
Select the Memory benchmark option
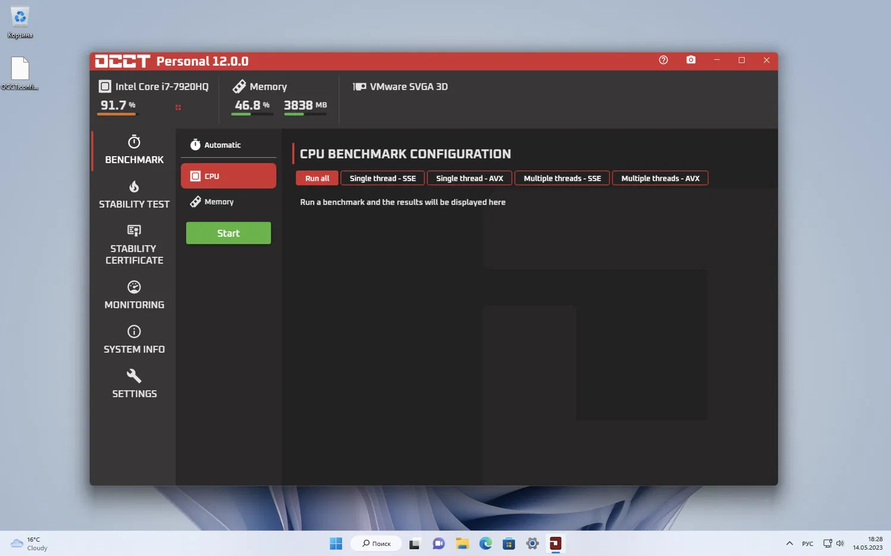[229, 202]
